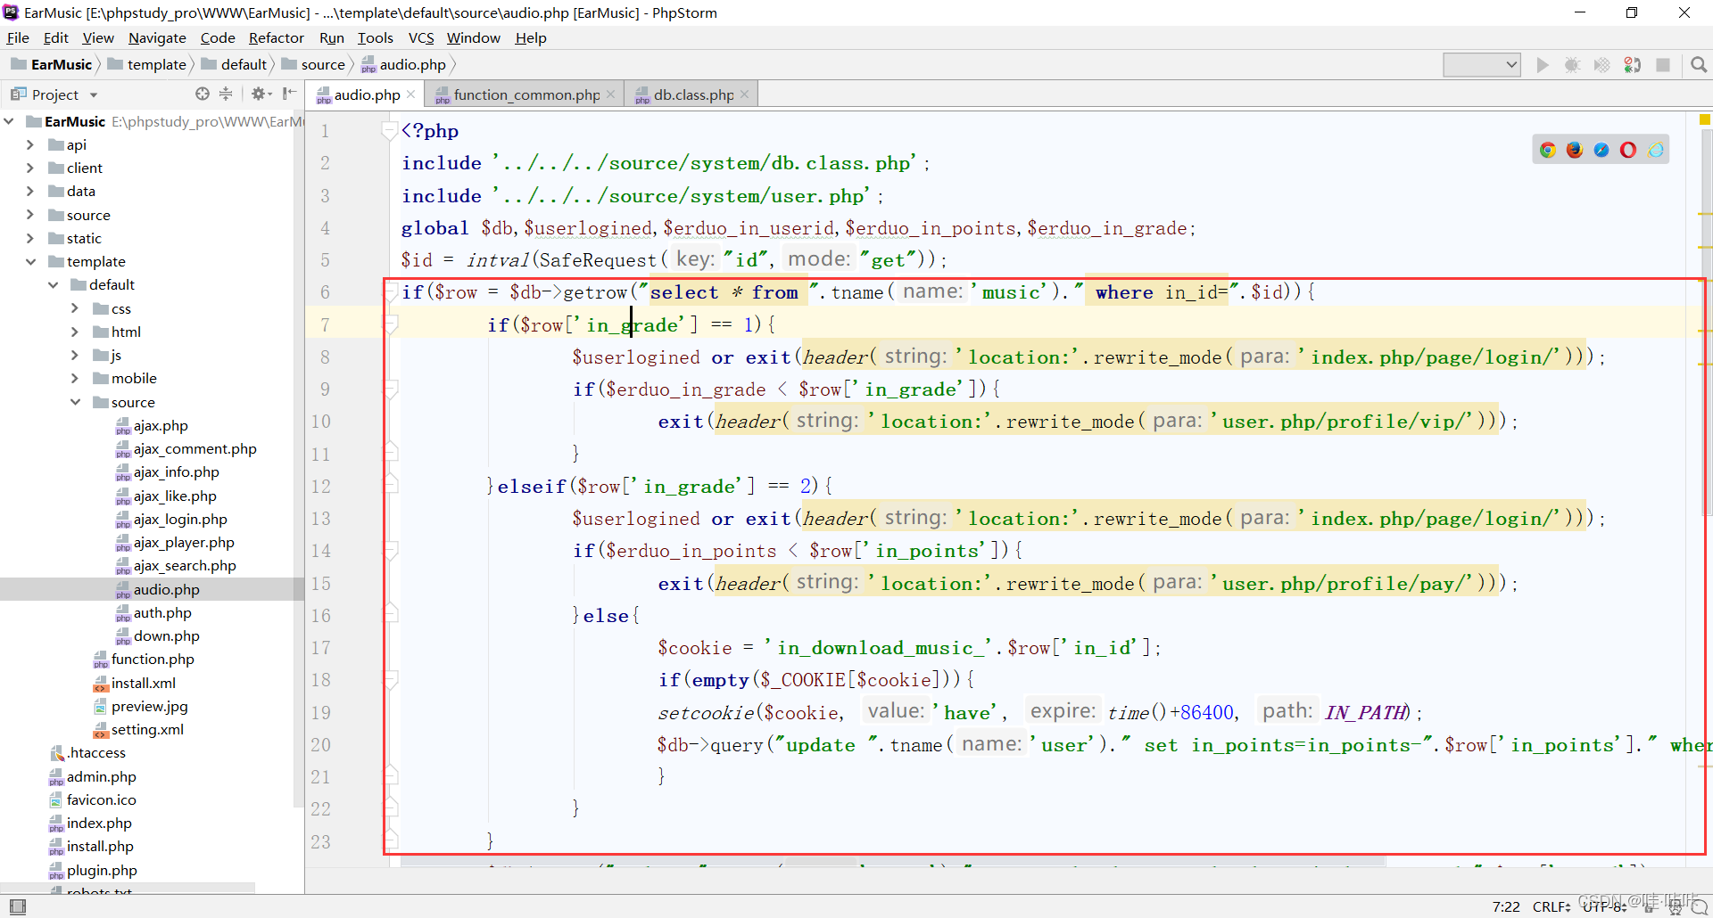Select admin.php in project tree
This screenshot has height=918, width=1713.
[x=92, y=776]
